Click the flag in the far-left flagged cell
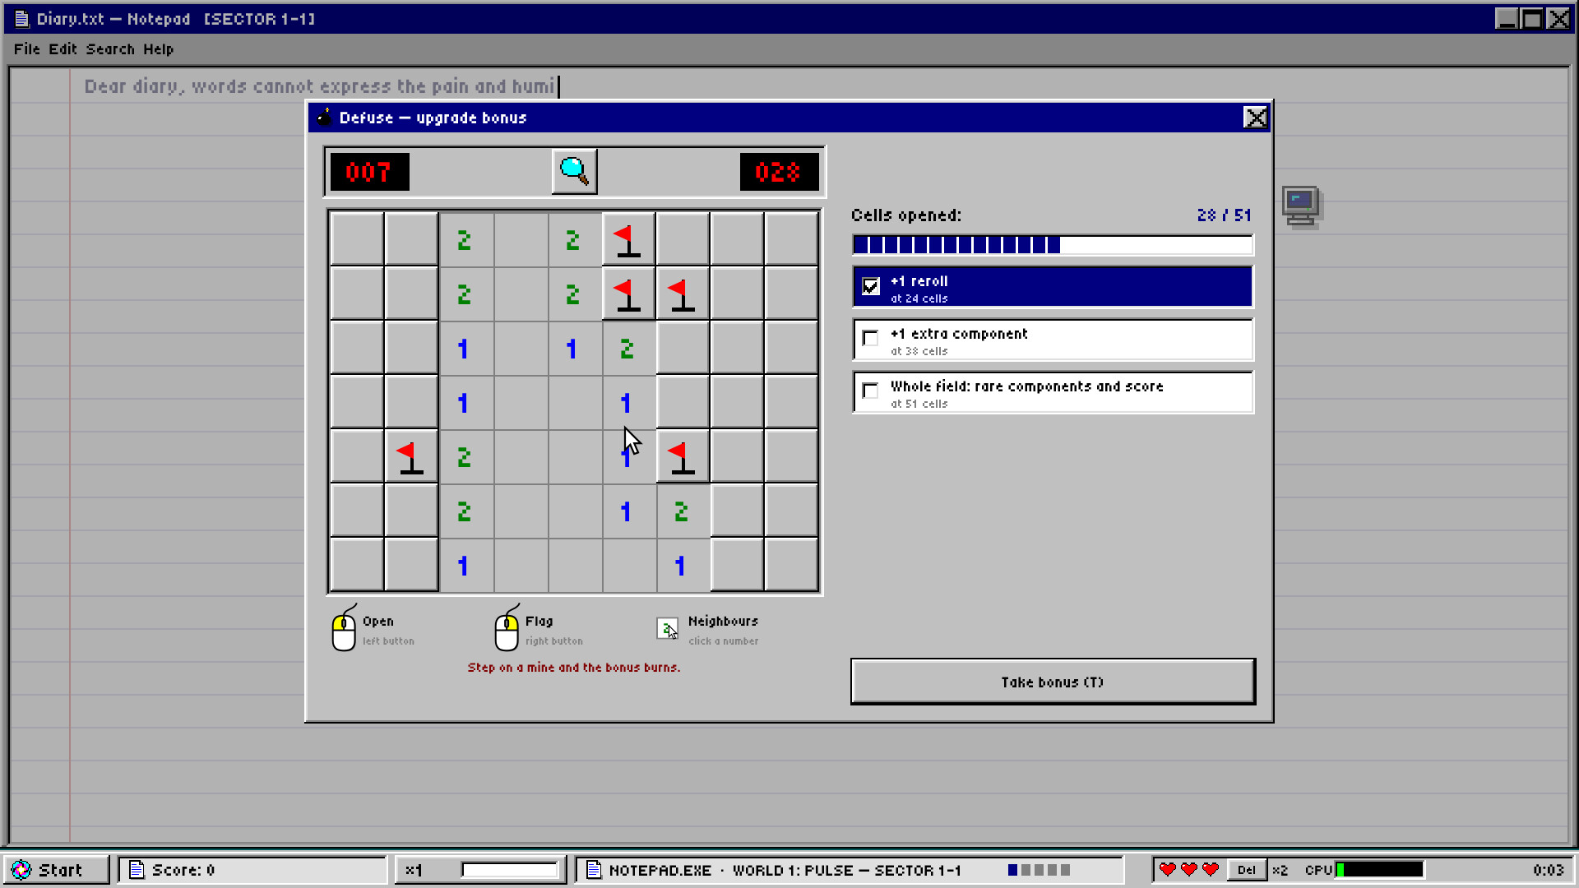The width and height of the screenshot is (1579, 888). [x=410, y=457]
